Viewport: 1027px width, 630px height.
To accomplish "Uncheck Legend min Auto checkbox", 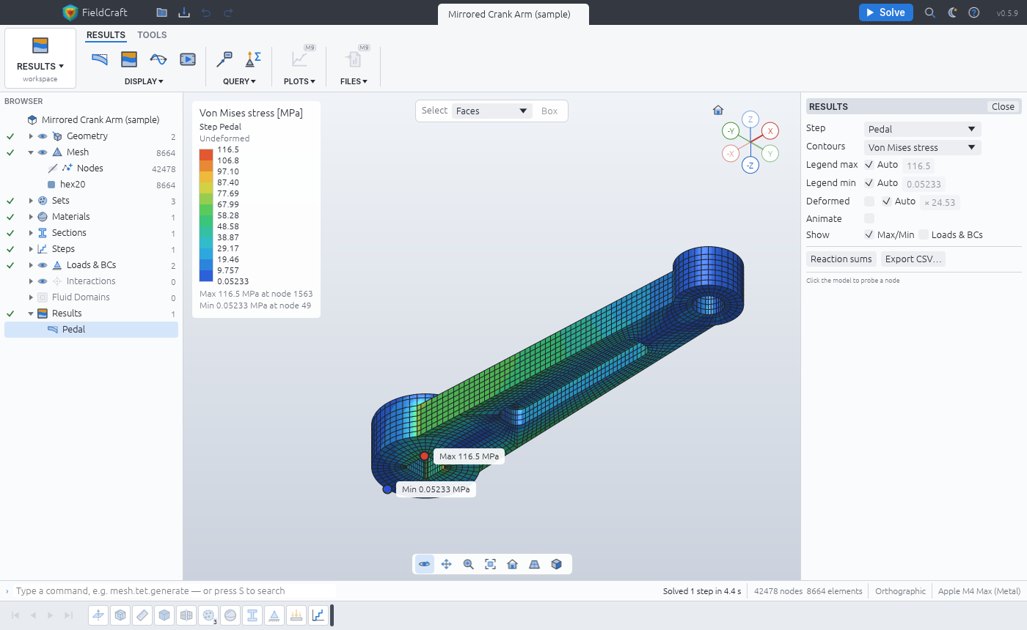I will click(869, 183).
